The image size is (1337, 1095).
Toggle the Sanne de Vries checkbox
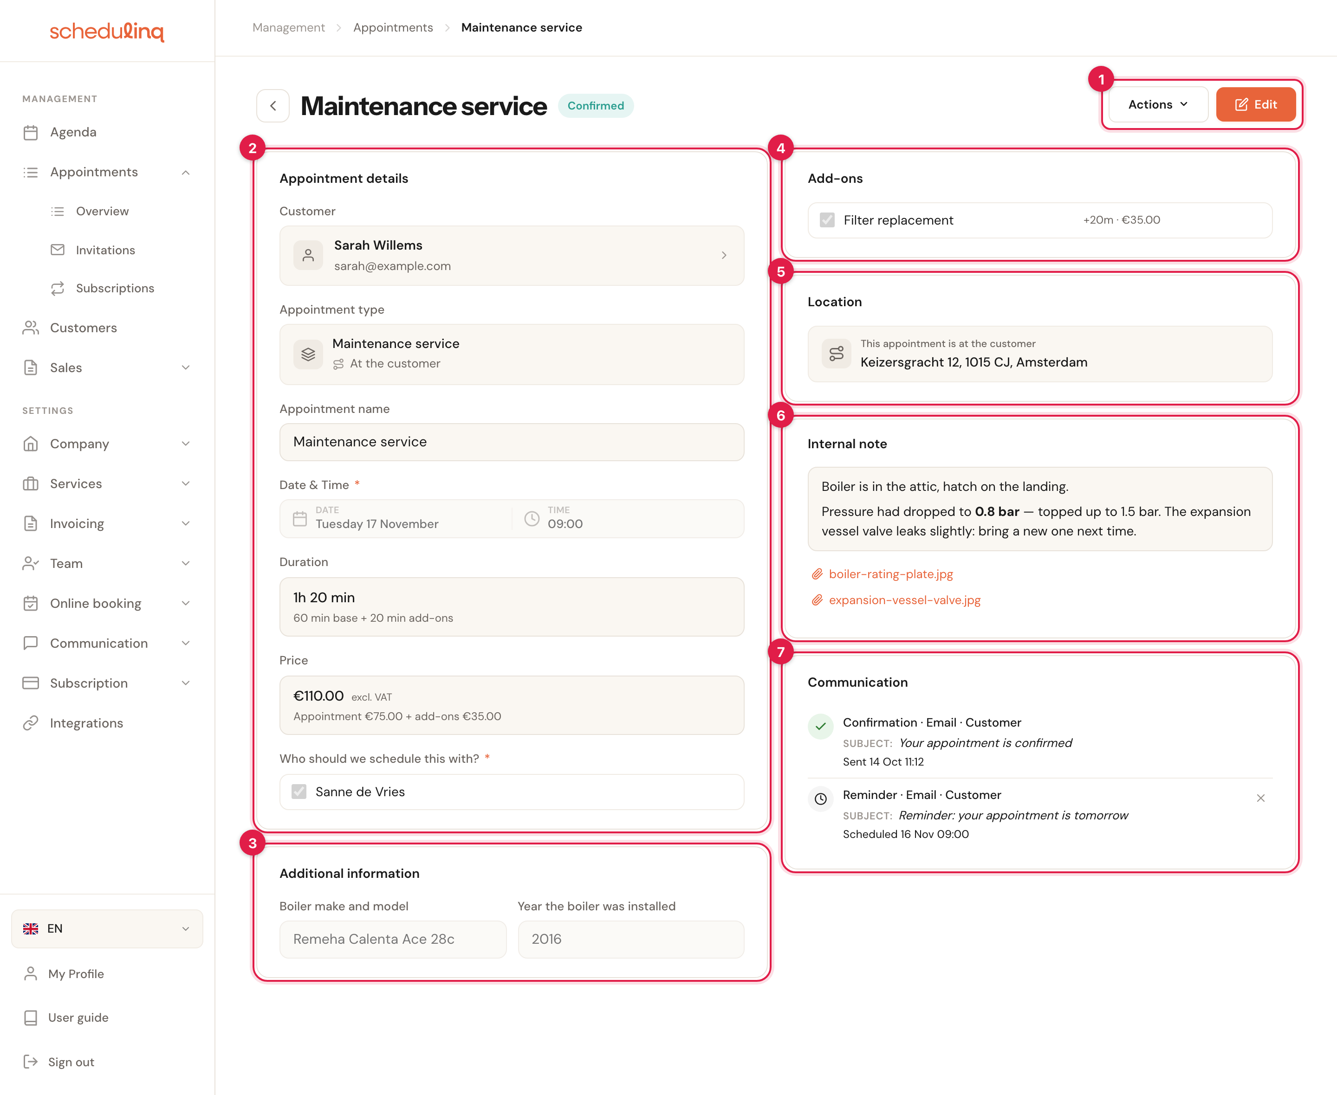(299, 792)
